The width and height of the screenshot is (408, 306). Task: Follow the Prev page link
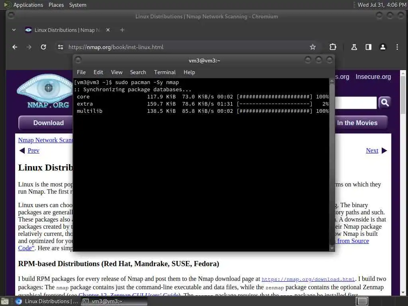tap(33, 151)
